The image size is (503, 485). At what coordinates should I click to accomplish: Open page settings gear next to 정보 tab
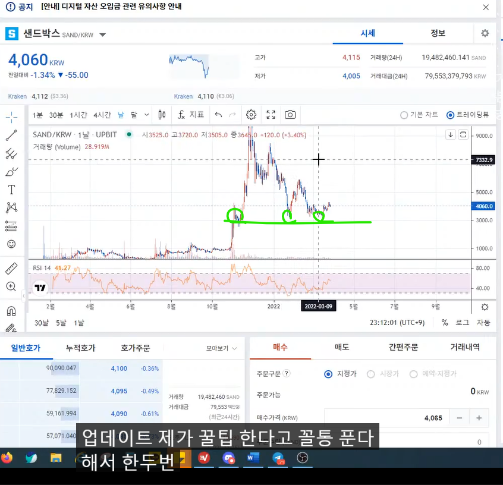click(x=485, y=33)
